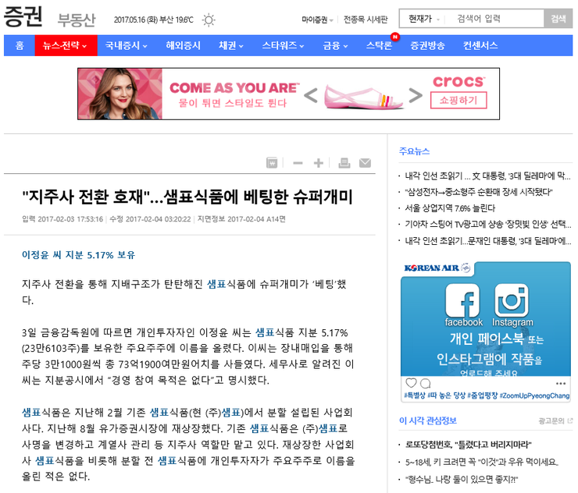Click Instagram icon in Korean Air ad

click(x=512, y=300)
